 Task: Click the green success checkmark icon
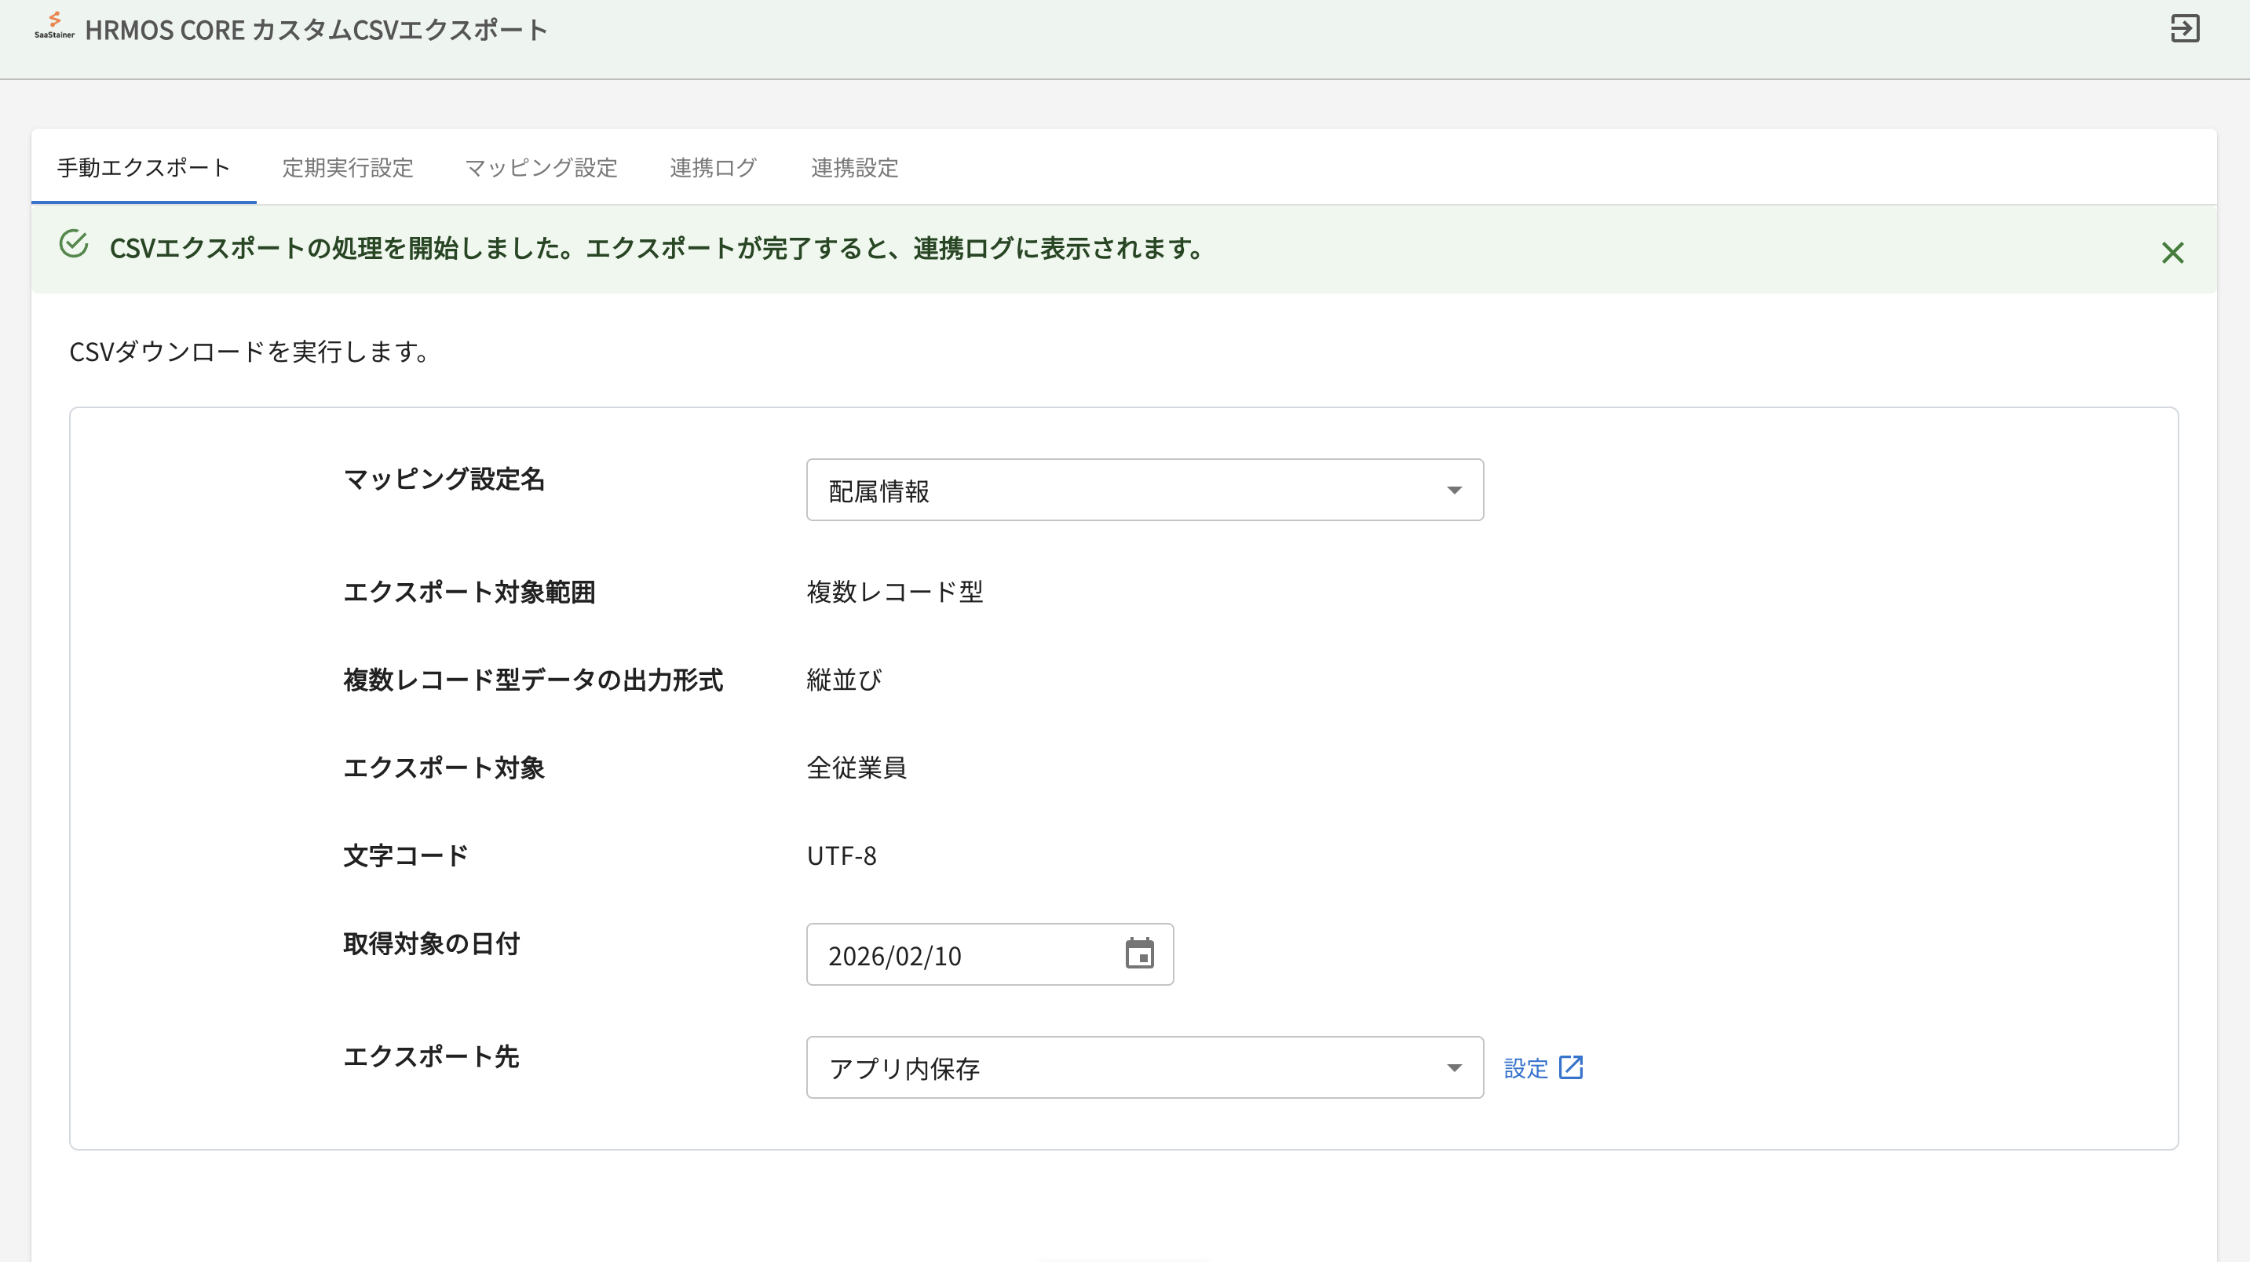pos(73,243)
